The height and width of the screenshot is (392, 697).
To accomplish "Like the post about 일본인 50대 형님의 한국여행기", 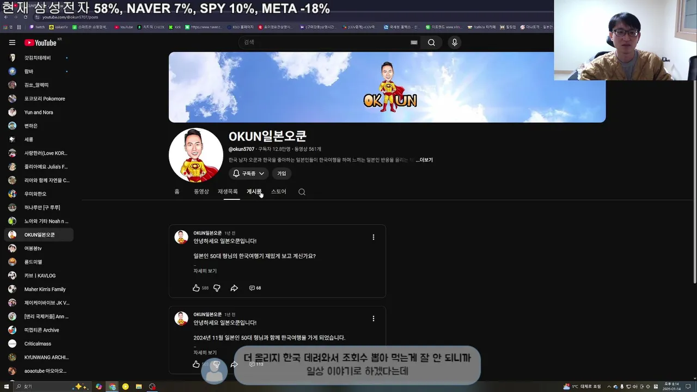I will point(197,288).
